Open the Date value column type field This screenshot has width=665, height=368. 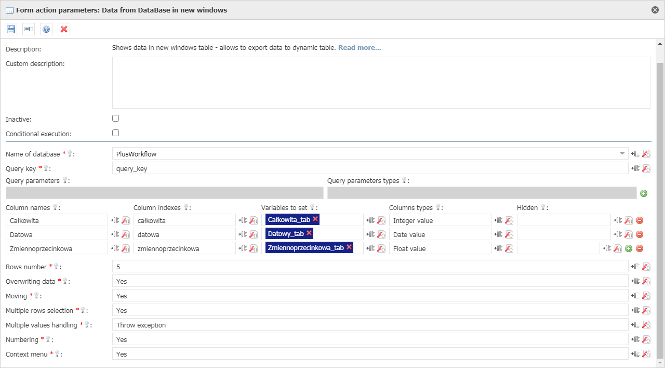440,234
